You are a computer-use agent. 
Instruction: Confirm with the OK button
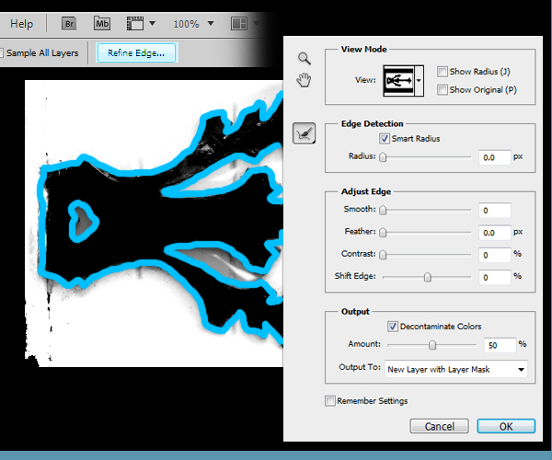(x=506, y=426)
